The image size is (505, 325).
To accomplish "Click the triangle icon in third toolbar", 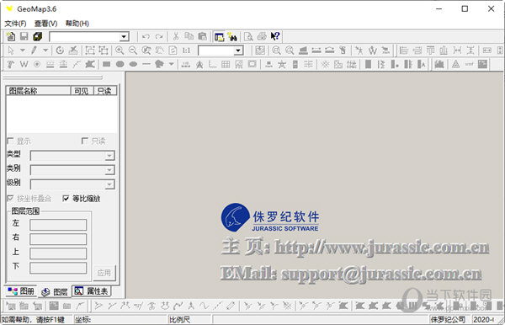I will pos(455,64).
